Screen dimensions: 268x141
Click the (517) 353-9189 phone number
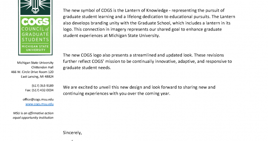click(x=43, y=86)
